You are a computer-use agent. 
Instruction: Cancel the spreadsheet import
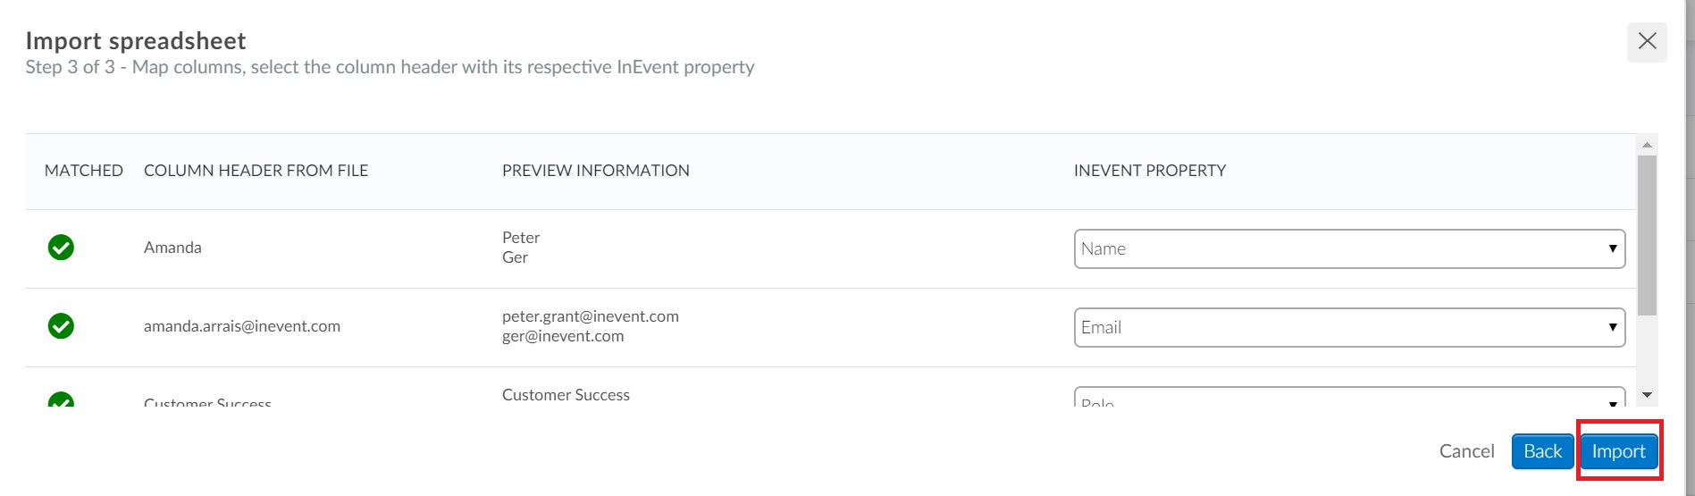(x=1466, y=451)
